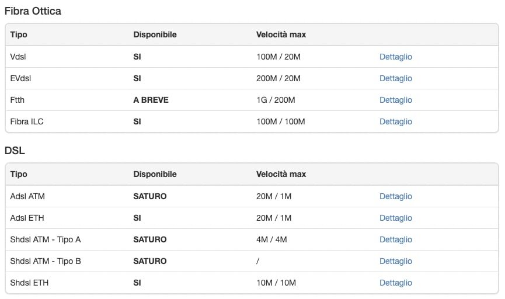Open Dettaglio for Shdsl ATM - Tipo B
Screen dimensions: 505x299
[x=395, y=262]
